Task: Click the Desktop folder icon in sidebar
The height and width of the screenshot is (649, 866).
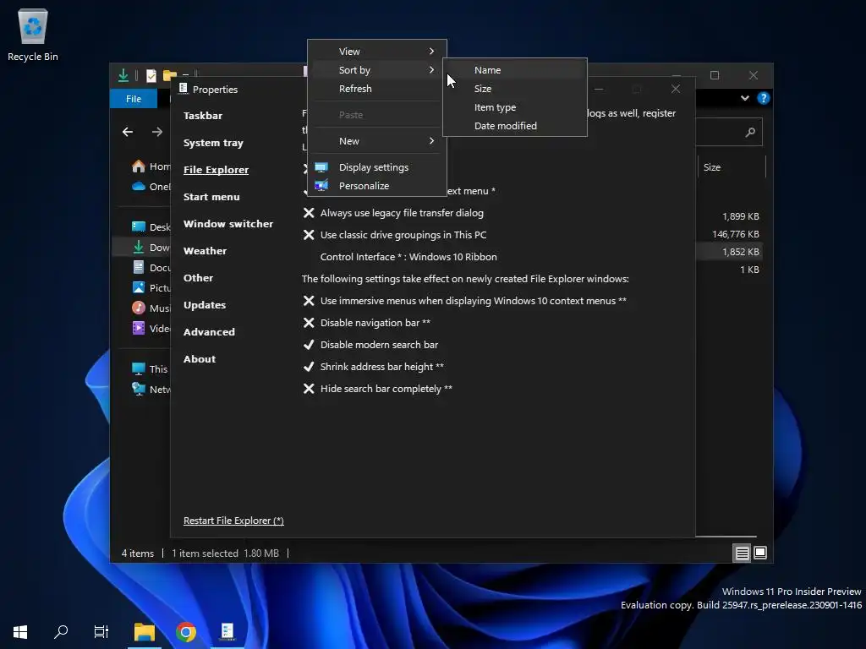Action: click(x=139, y=226)
